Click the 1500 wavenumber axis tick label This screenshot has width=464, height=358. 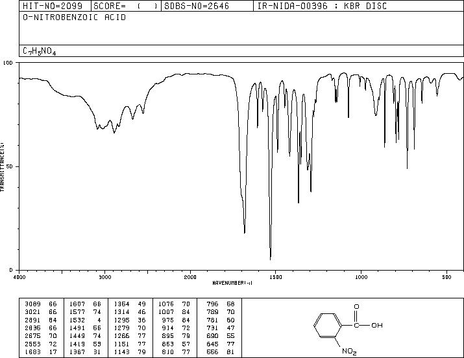click(x=276, y=277)
